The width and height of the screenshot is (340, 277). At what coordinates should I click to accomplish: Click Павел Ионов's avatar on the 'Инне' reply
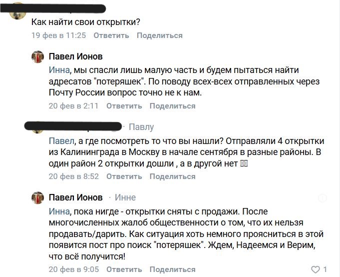pyautogui.click(x=38, y=197)
